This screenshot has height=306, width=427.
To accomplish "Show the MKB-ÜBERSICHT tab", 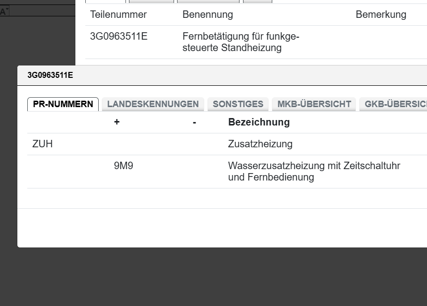I will 314,104.
